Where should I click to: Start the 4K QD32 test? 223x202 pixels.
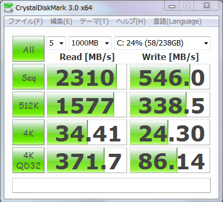28,160
